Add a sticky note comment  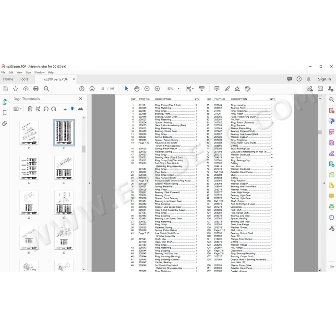coord(217,89)
